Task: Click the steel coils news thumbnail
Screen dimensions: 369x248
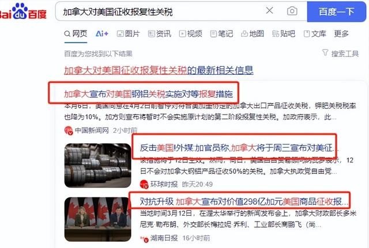Action: coord(97,165)
